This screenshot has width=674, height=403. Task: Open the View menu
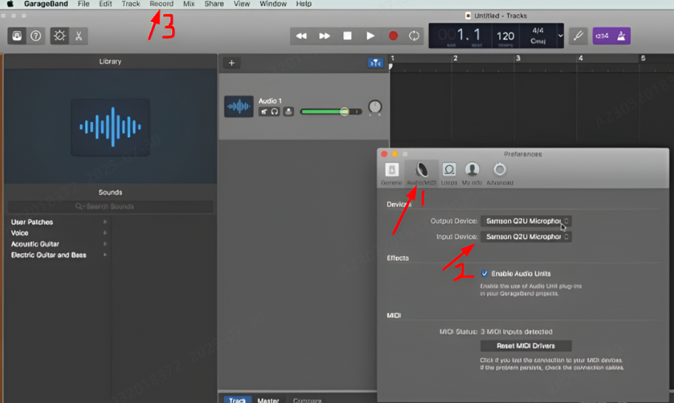pyautogui.click(x=241, y=4)
